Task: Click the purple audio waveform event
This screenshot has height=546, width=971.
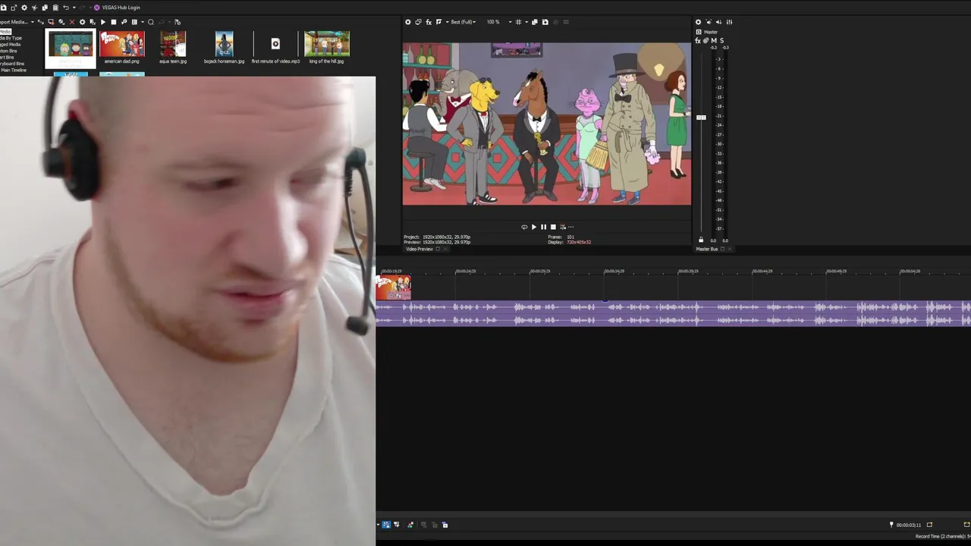Action: [674, 314]
